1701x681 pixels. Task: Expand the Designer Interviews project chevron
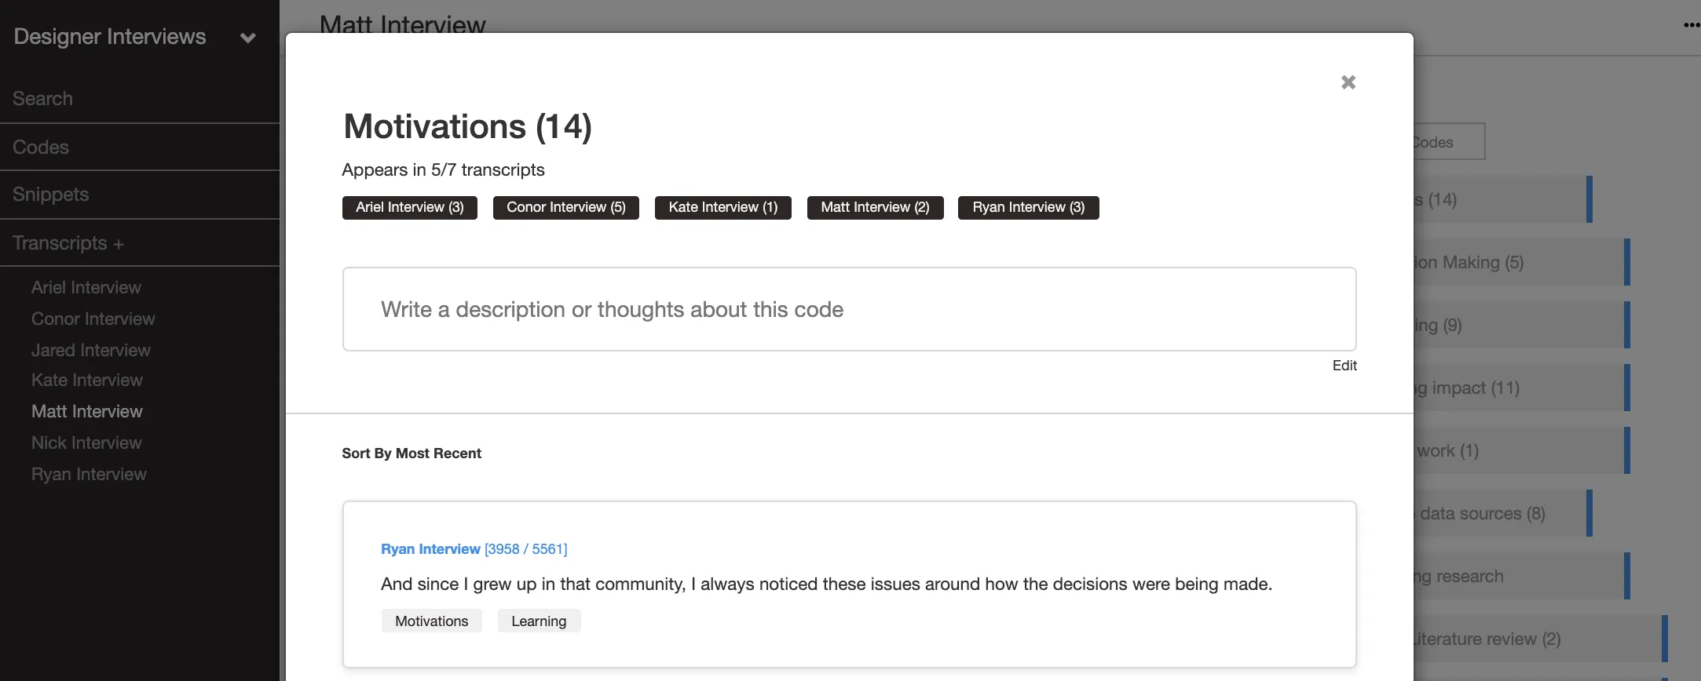click(x=248, y=38)
